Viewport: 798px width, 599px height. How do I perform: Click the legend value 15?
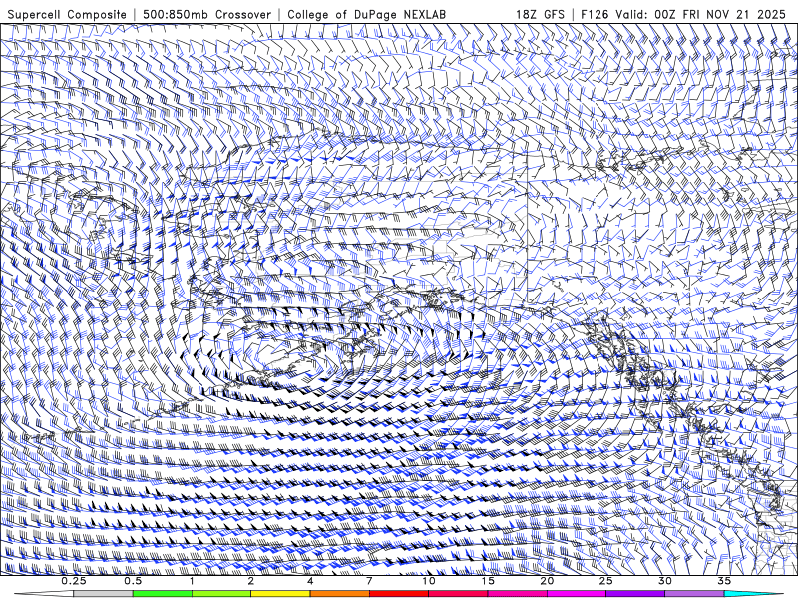tap(488, 581)
